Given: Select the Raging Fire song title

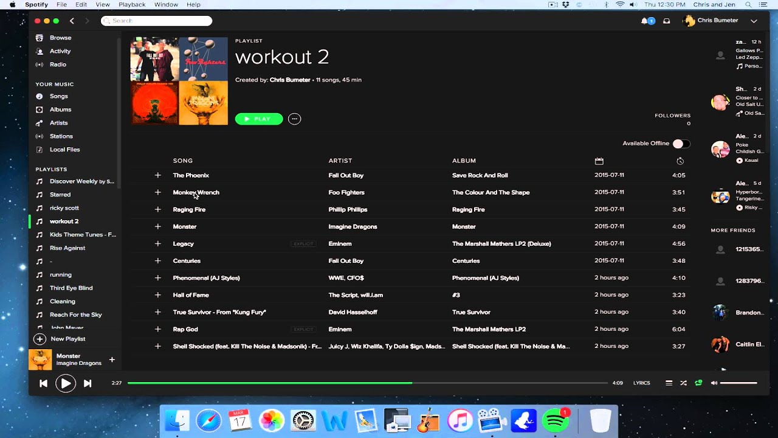Looking at the screenshot, I should (x=189, y=209).
